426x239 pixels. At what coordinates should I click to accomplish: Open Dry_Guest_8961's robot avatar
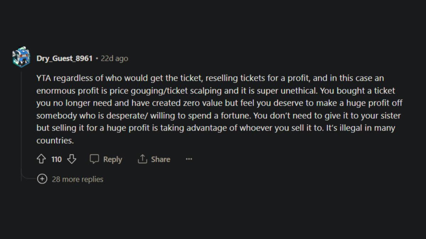[x=21, y=57]
